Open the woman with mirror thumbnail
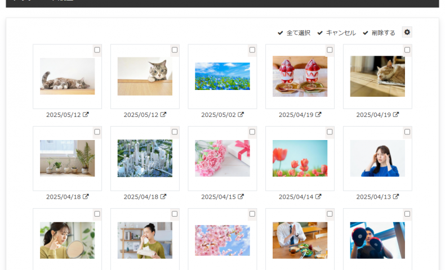 coord(67,240)
